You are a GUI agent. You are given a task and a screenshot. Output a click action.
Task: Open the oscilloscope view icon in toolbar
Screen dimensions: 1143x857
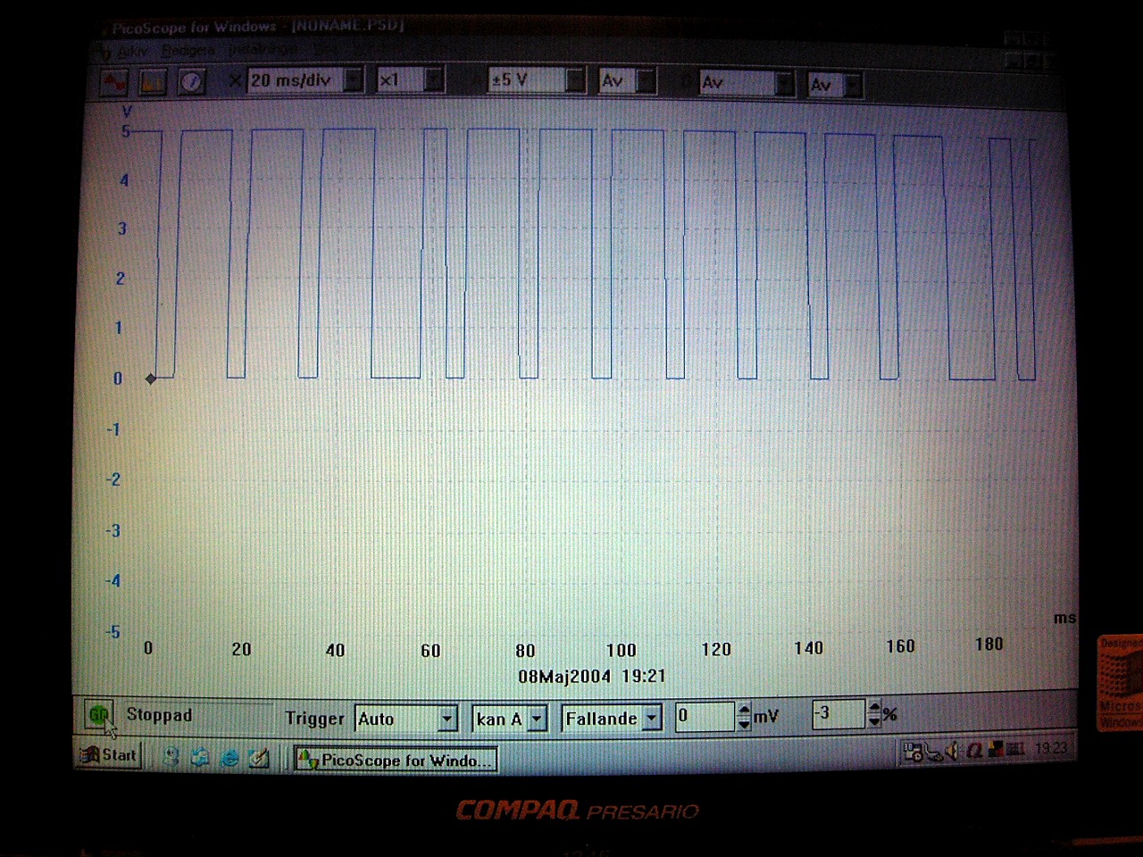[114, 82]
